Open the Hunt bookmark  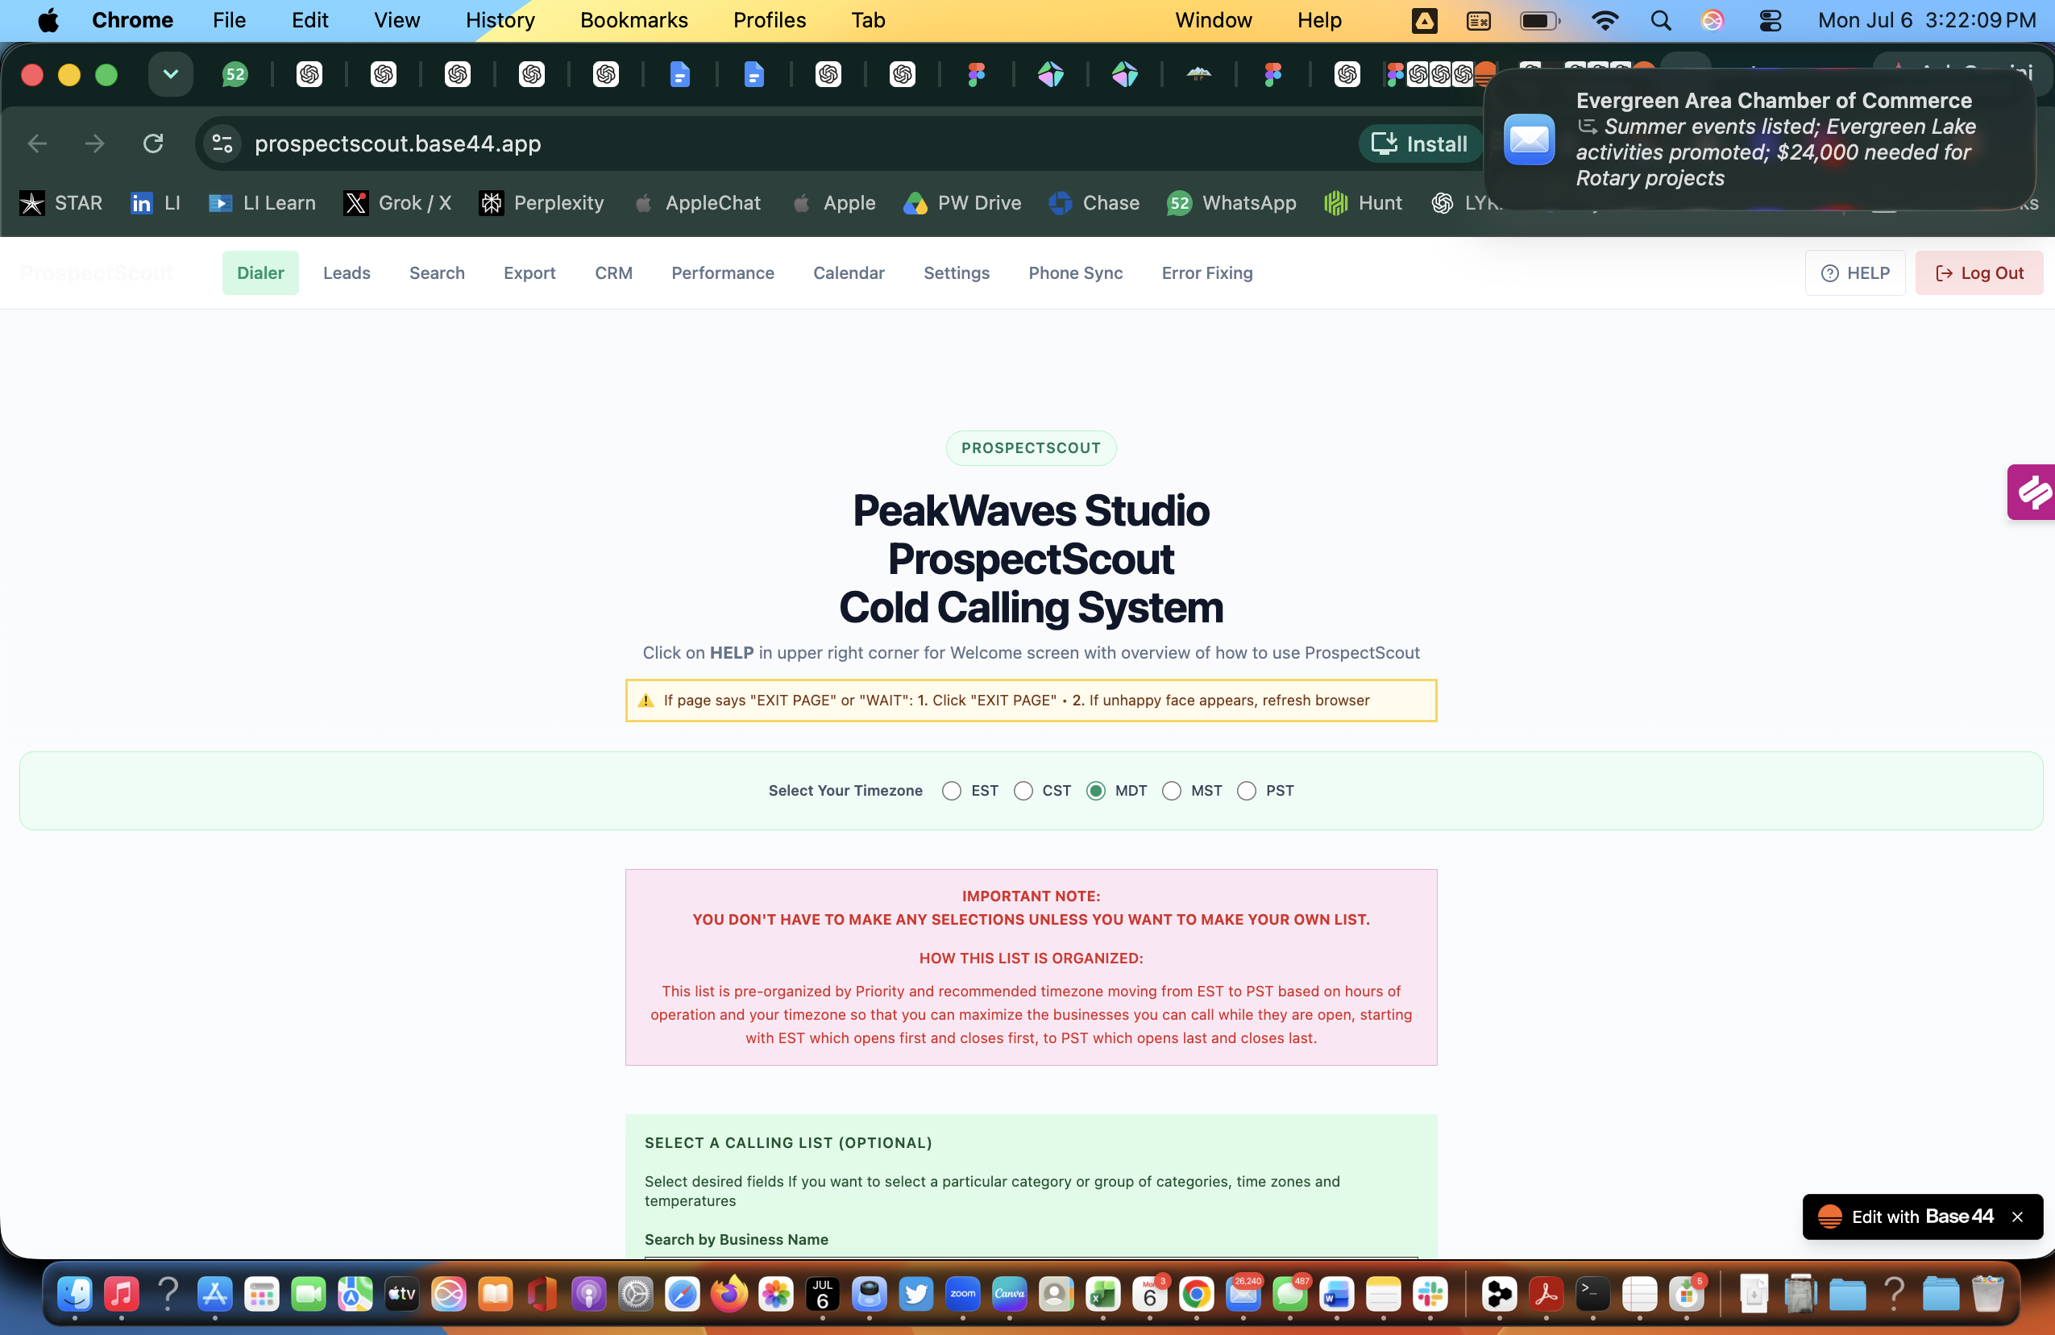[x=1363, y=203]
